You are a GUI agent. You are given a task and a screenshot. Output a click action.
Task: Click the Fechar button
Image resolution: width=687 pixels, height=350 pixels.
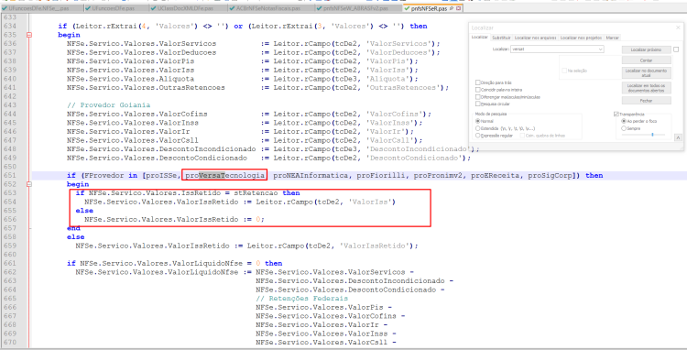click(647, 101)
